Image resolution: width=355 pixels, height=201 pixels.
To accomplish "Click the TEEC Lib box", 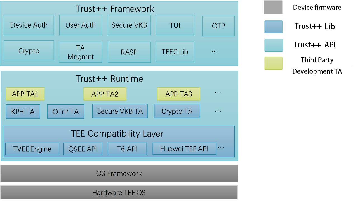I will [175, 52].
